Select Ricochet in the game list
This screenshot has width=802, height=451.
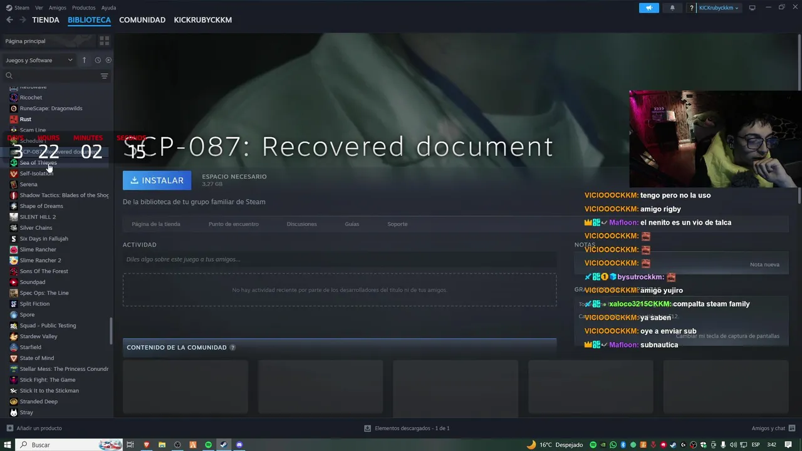click(31, 98)
